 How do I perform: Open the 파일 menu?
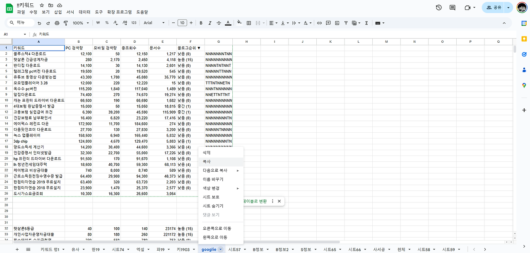pos(21,12)
